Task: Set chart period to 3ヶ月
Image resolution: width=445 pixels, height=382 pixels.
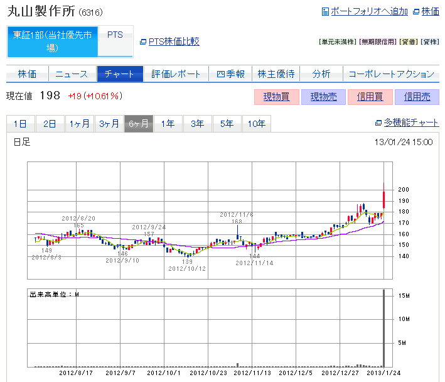Action: 109,124
